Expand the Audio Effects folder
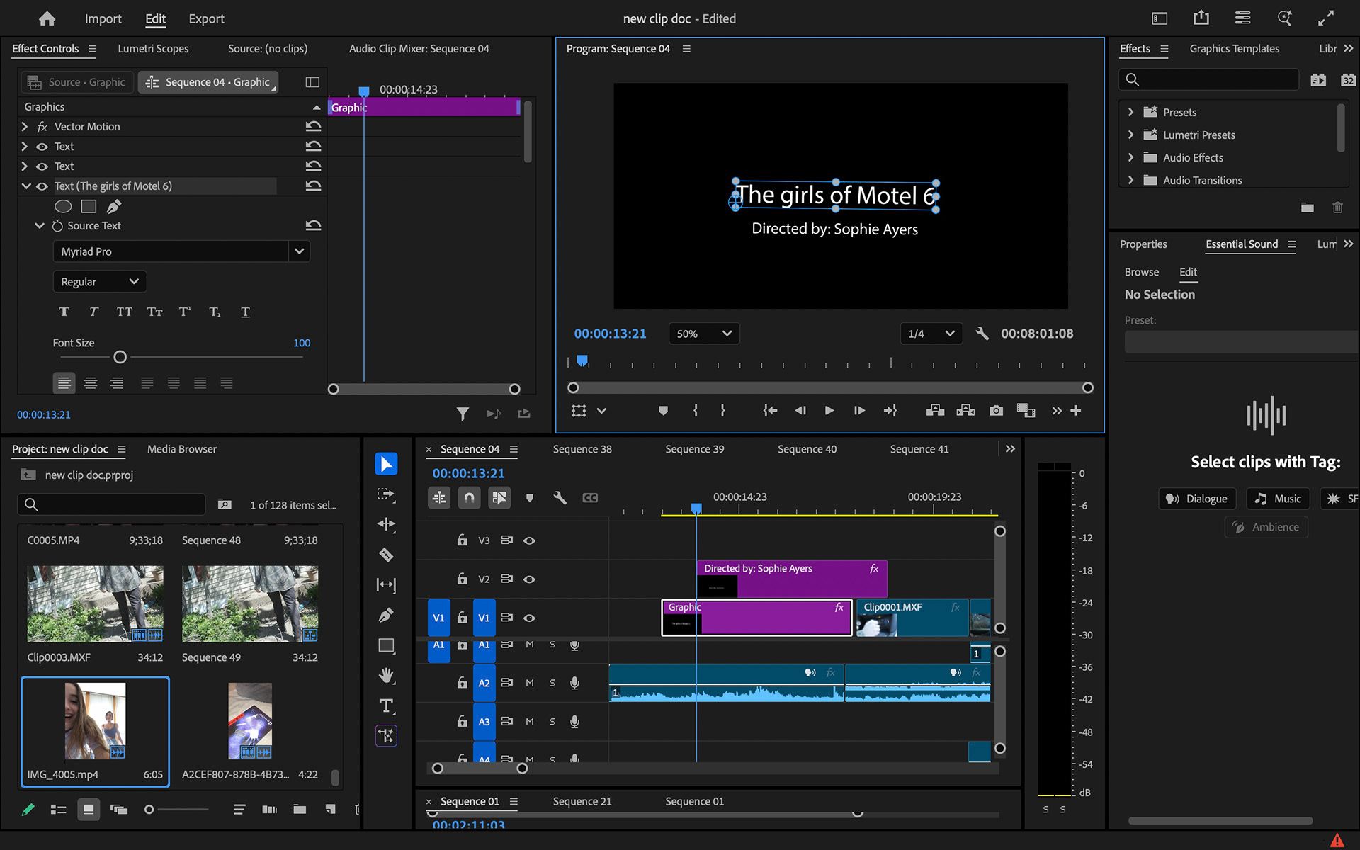This screenshot has width=1360, height=850. click(1130, 157)
